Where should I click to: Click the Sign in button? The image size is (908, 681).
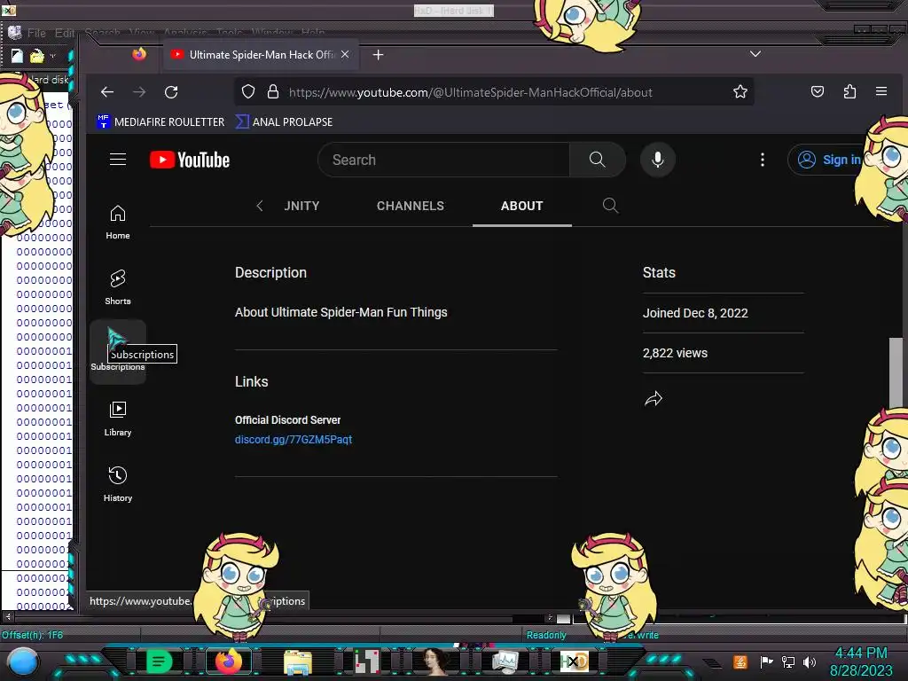828,160
